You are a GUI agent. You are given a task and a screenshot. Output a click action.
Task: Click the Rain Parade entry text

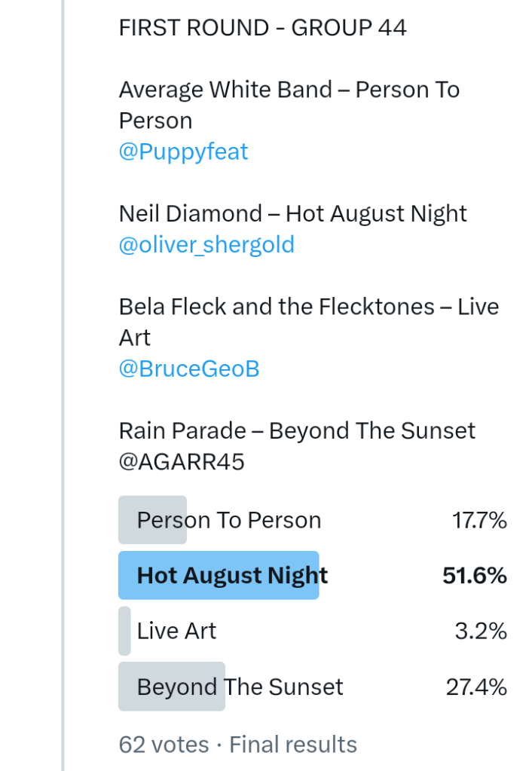[297, 430]
